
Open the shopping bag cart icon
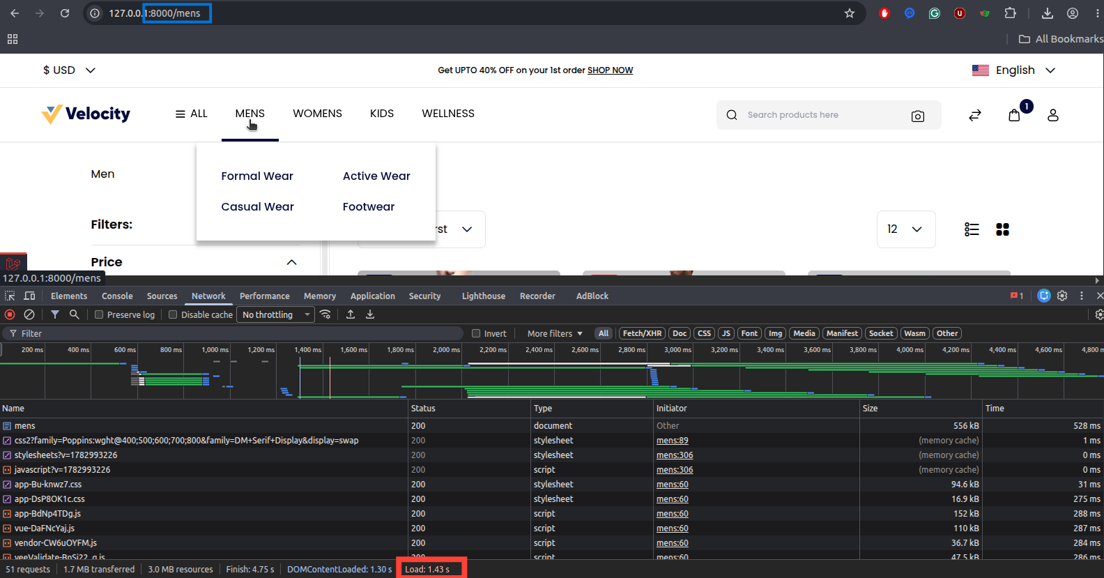(1015, 115)
